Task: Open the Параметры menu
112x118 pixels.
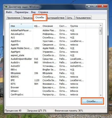Action: (22, 12)
